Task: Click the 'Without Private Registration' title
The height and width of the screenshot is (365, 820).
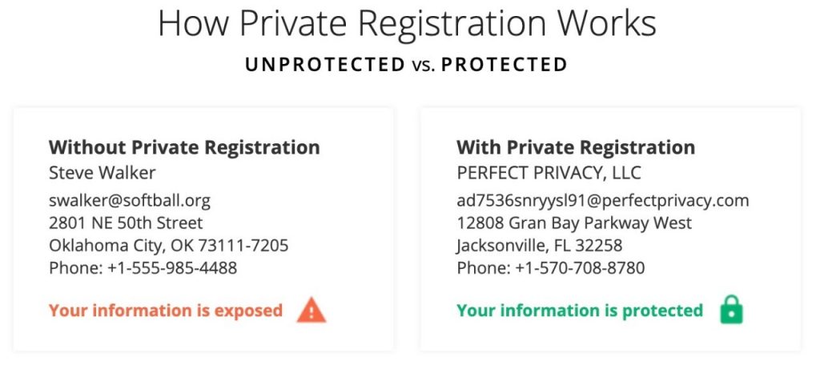Action: tap(184, 147)
